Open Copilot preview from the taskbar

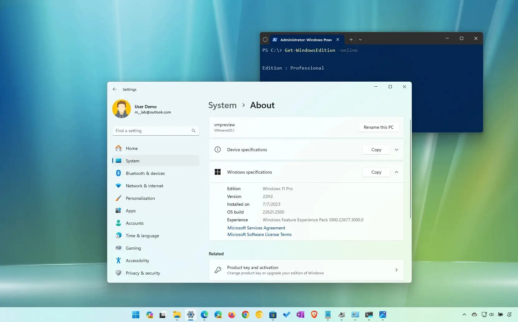tap(149, 315)
